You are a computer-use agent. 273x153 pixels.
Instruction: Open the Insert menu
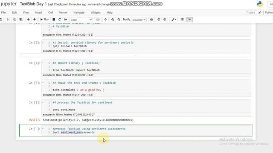(x=38, y=12)
